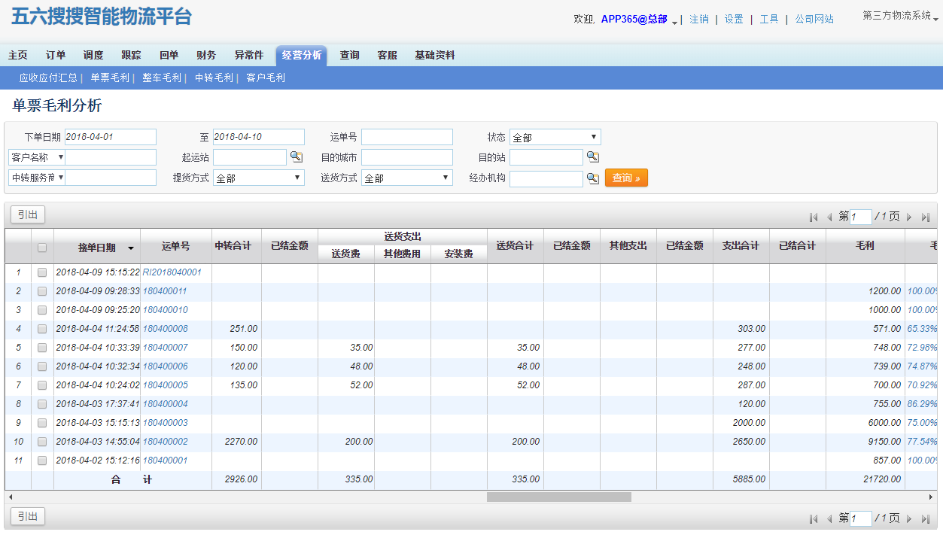Click the lookup icon next to 经办机构 field

tap(592, 178)
